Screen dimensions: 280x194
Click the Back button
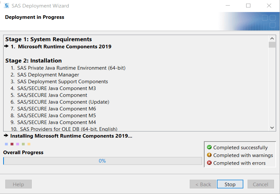[x=203, y=184]
